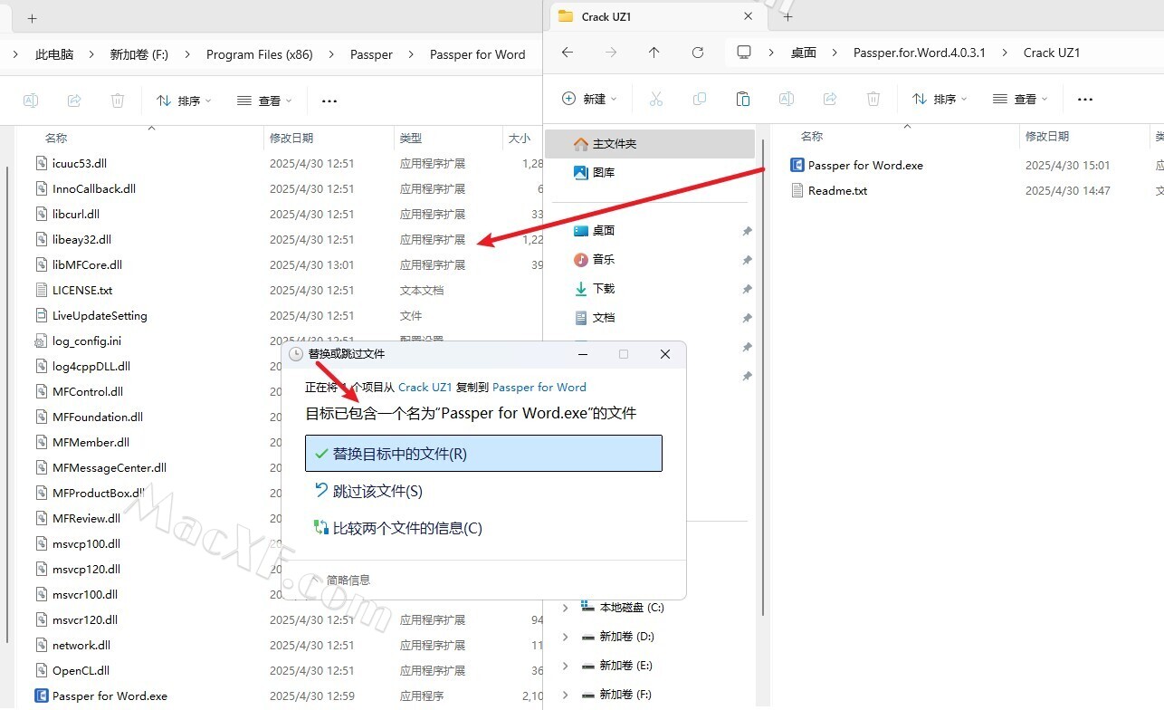Click 桌面 in Crack UZ1 breadcrumb
The image size is (1164, 710).
804,53
